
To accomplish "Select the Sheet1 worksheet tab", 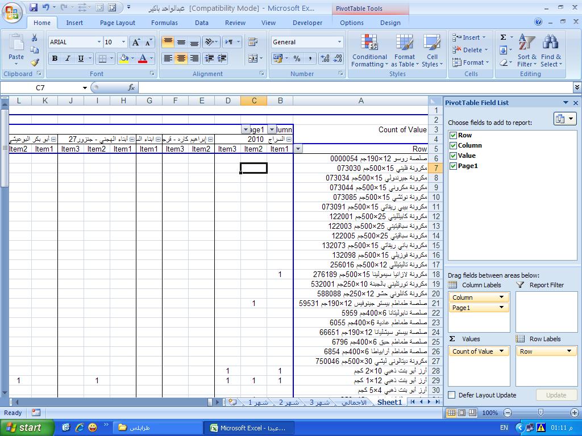I will tap(389, 403).
